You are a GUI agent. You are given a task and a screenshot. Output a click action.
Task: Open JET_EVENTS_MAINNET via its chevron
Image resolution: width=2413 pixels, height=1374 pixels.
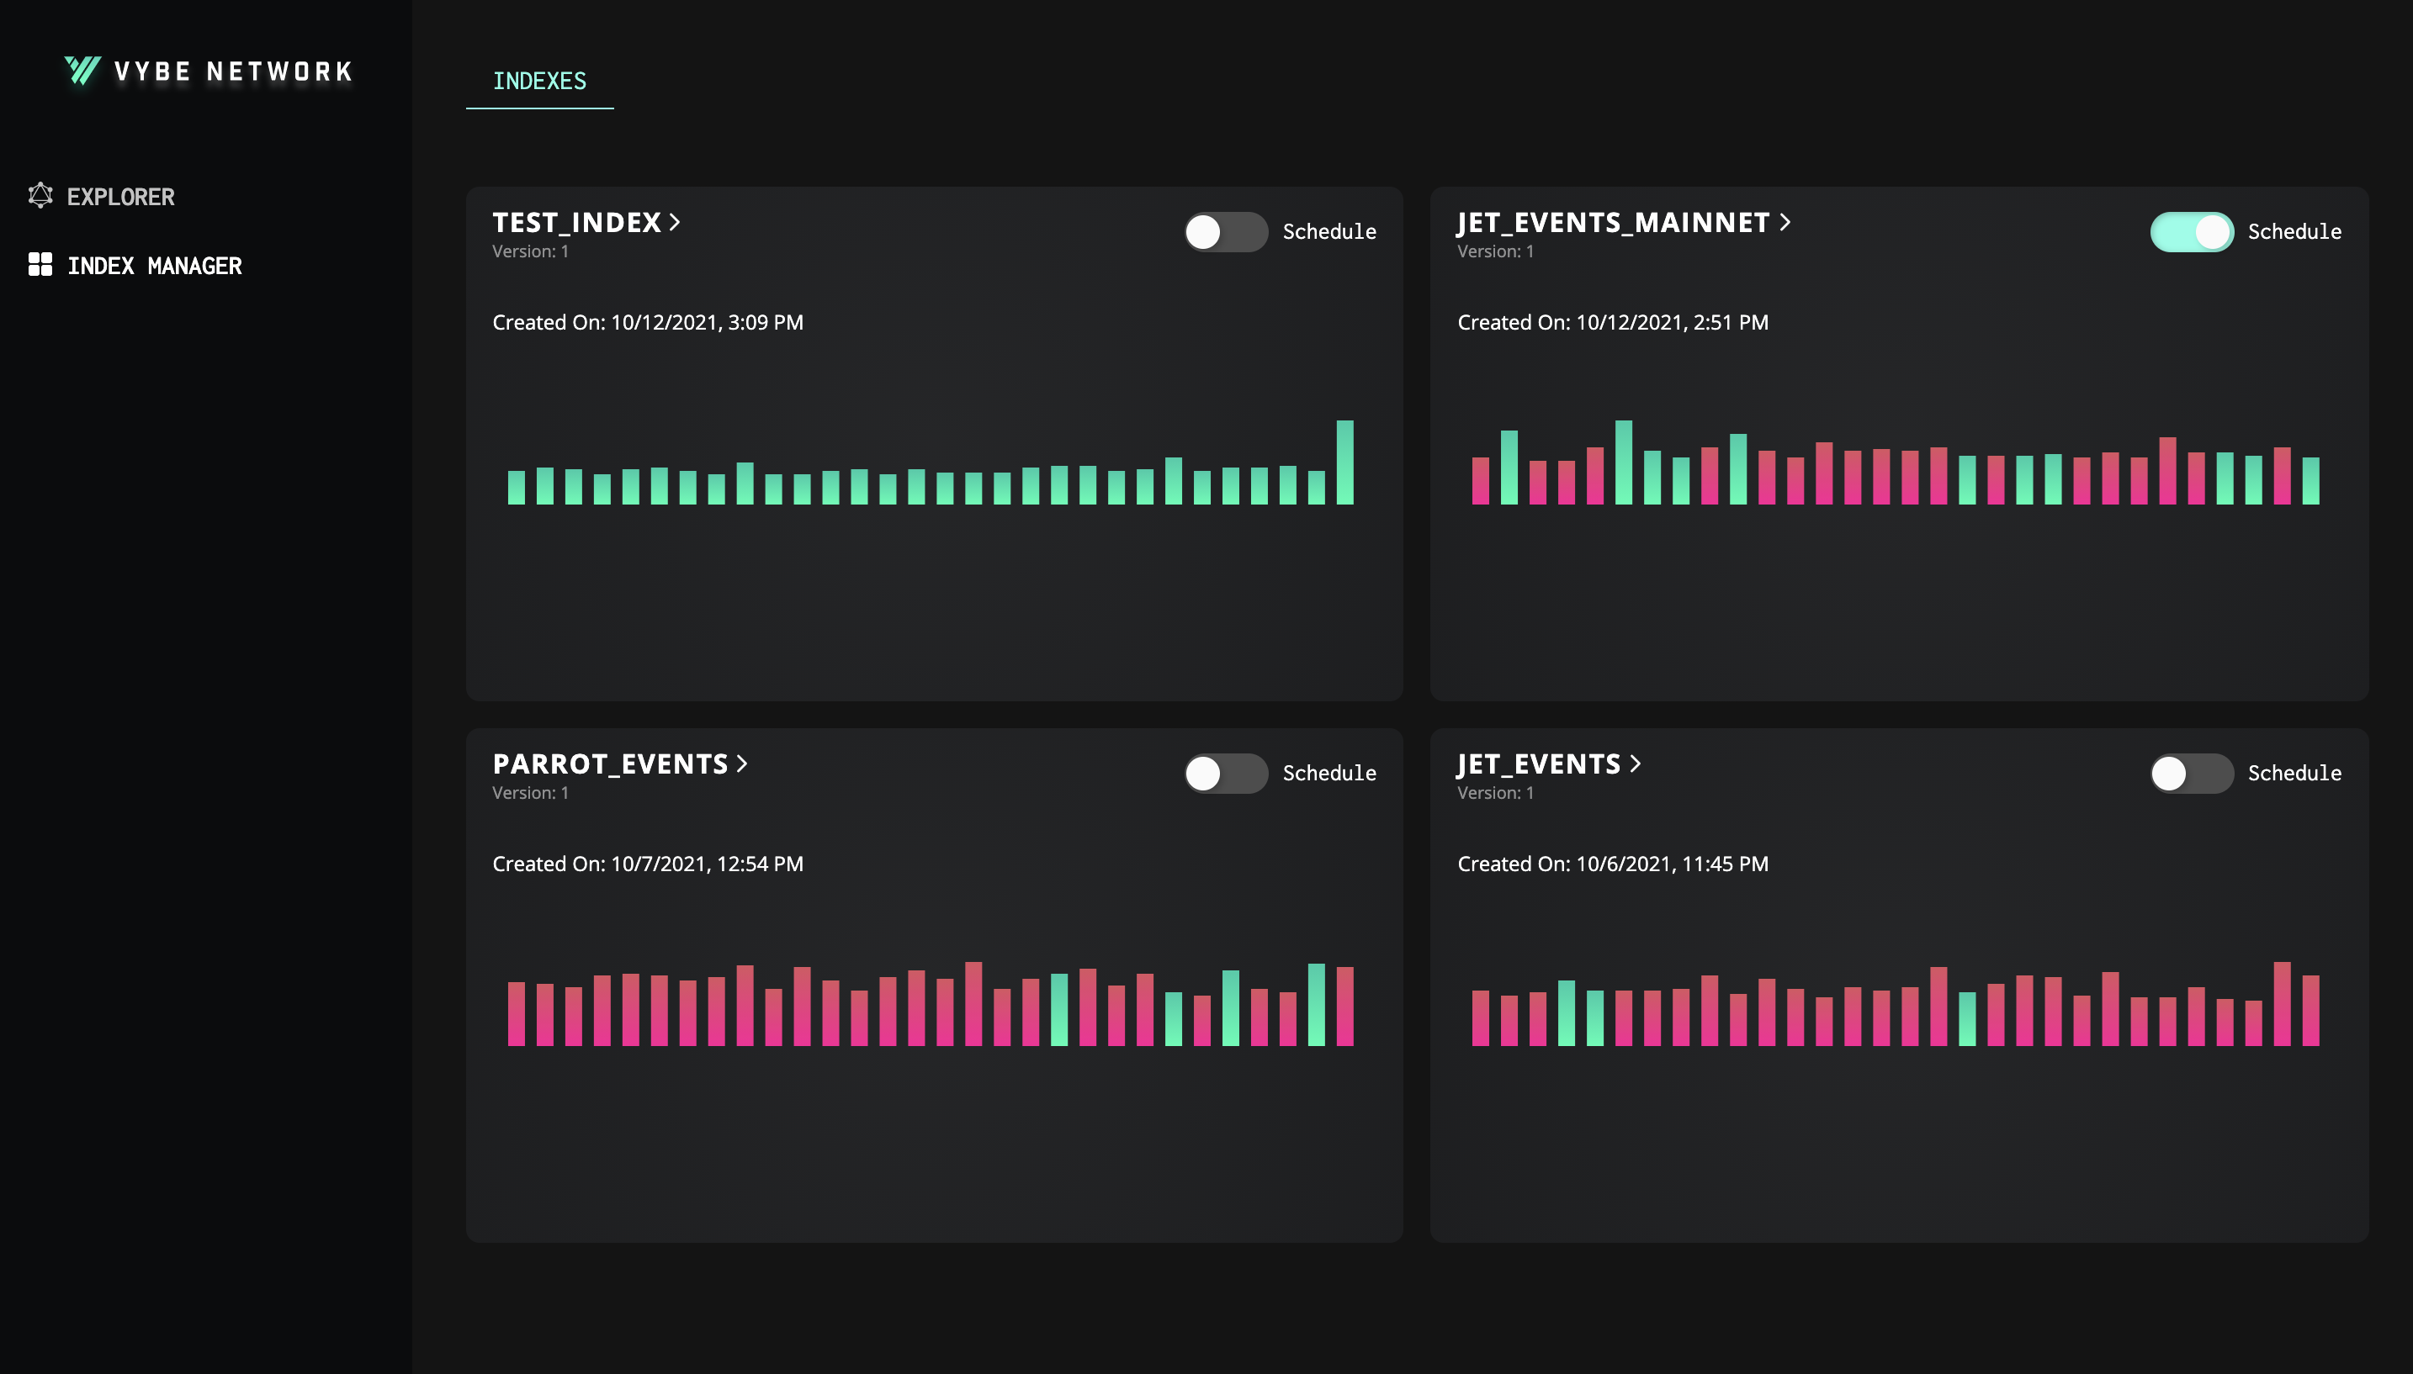(1785, 223)
